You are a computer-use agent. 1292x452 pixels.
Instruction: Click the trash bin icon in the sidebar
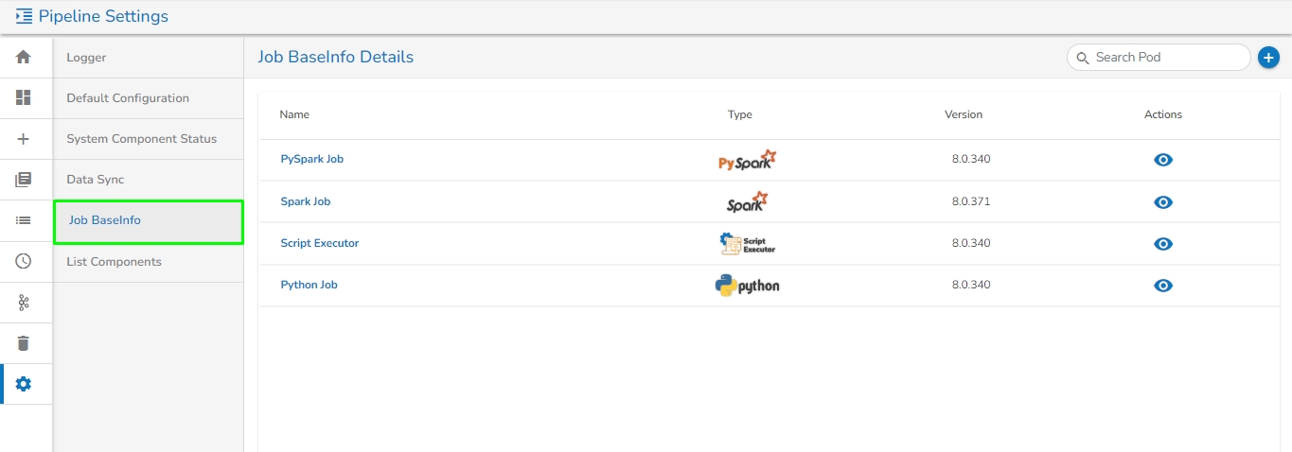[x=24, y=342]
